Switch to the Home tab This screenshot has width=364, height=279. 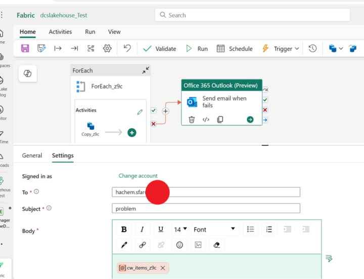[28, 32]
